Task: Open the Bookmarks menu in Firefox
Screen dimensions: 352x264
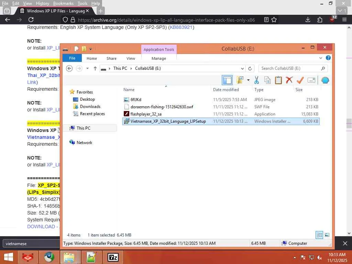Action: click(63, 3)
